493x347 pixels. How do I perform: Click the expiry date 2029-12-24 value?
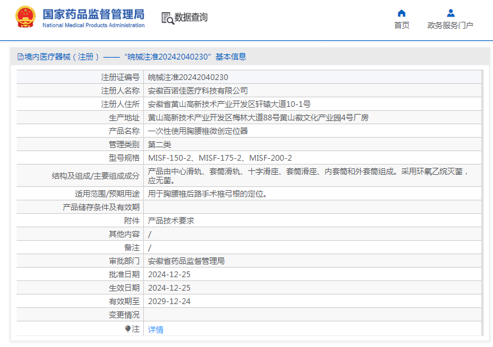click(x=169, y=302)
